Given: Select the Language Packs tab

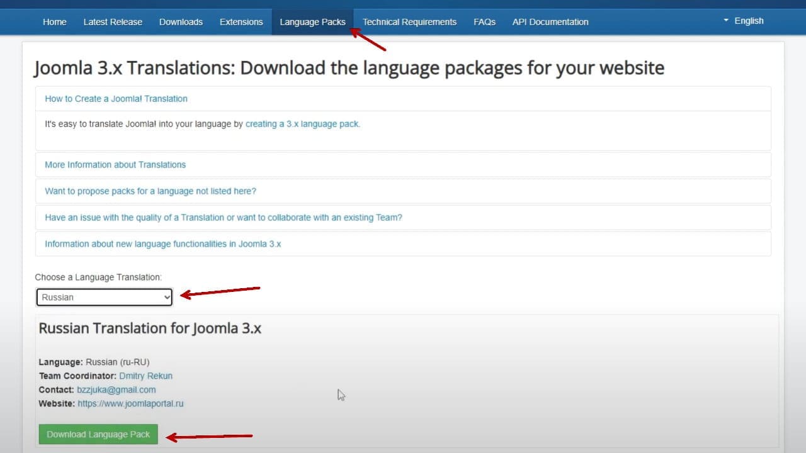Looking at the screenshot, I should [313, 21].
